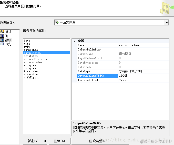Select the OutputColumnWidth property label
Screen dimensions: 174x145
pyautogui.click(x=98, y=76)
